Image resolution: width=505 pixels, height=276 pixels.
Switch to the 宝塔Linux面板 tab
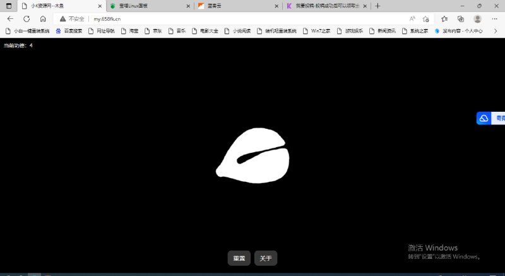coord(145,6)
